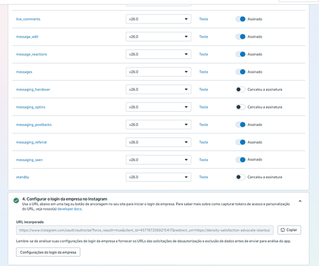Open the message_reactions field link
This screenshot has height=266, width=319.
point(31,54)
